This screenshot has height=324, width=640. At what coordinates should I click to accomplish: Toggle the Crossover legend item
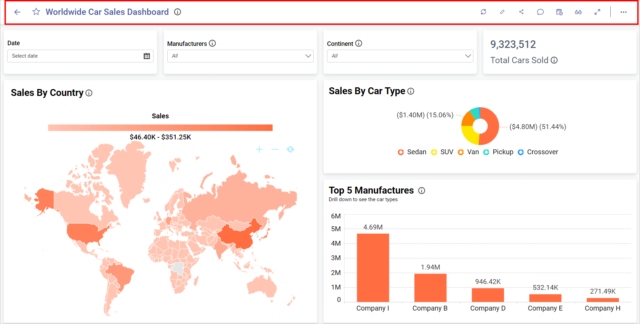click(x=538, y=152)
